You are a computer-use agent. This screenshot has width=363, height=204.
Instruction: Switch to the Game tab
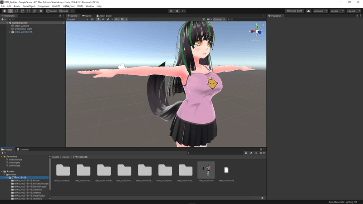(87, 16)
